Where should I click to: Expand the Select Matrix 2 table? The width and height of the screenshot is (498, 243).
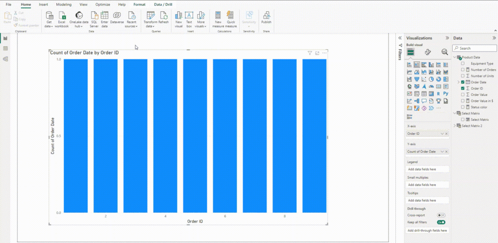[455, 126]
